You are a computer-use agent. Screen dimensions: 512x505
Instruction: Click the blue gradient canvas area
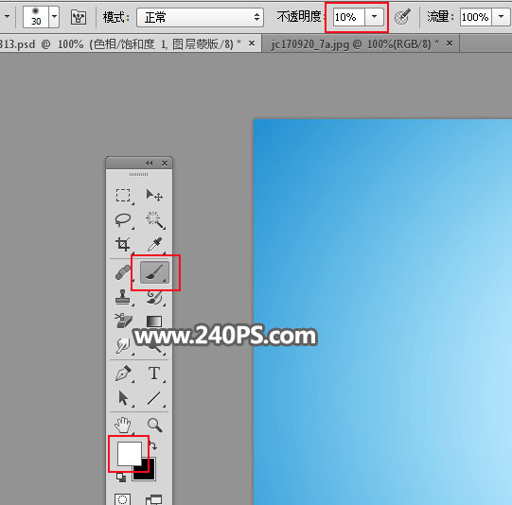point(382,312)
